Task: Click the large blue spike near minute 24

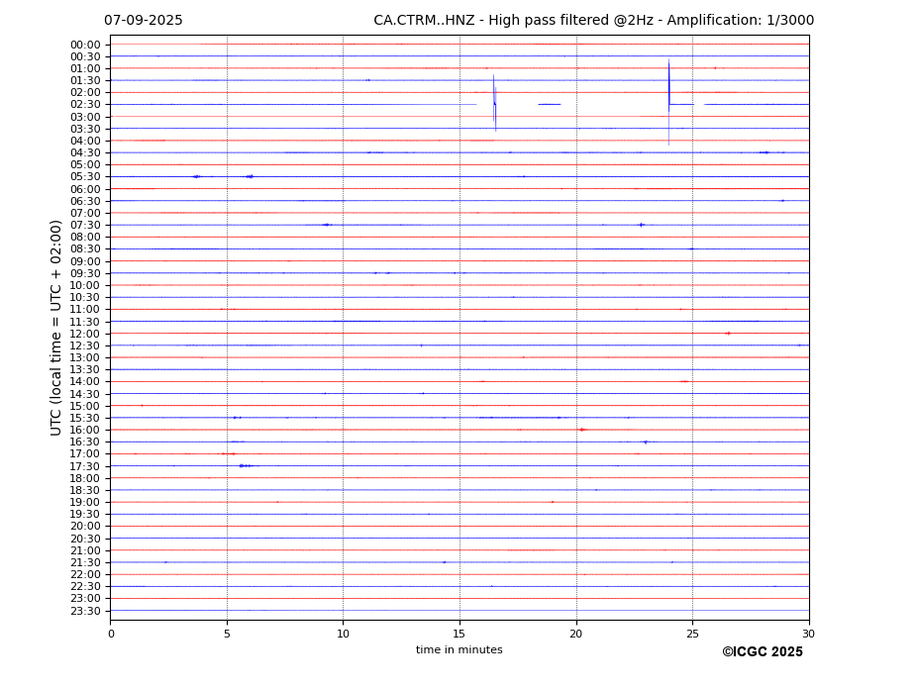Action: [x=668, y=101]
